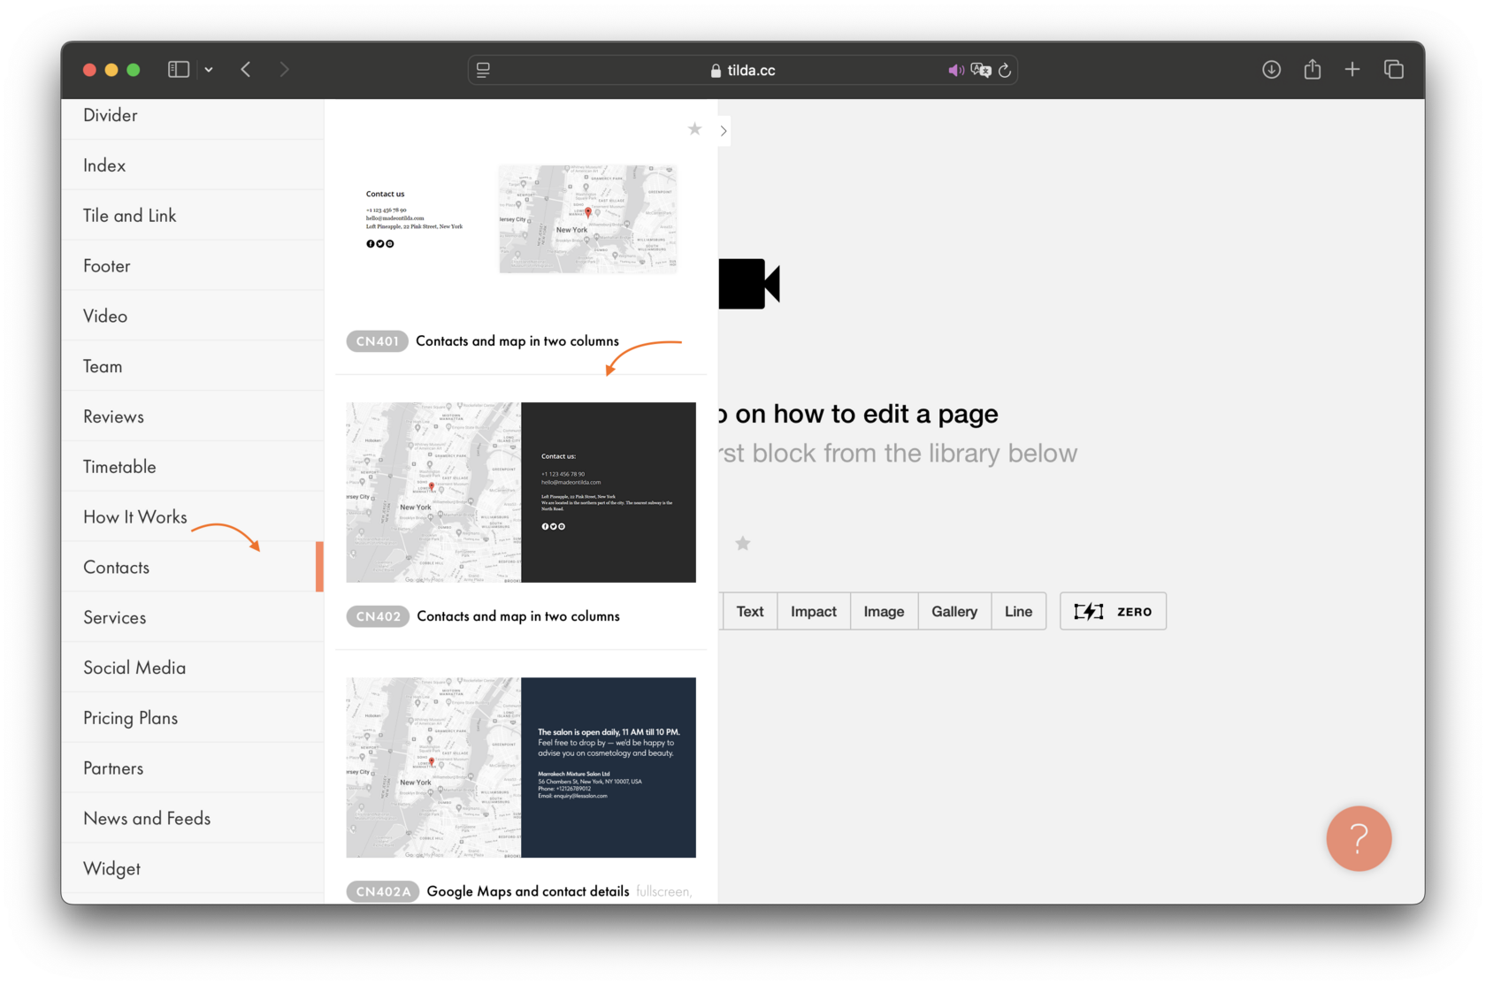1486x985 pixels.
Task: Open the orange question mark help bubble
Action: tap(1359, 838)
